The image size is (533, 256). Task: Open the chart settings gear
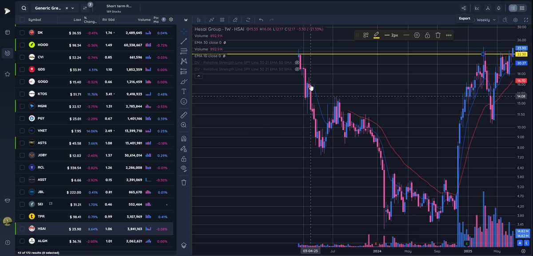515,20
